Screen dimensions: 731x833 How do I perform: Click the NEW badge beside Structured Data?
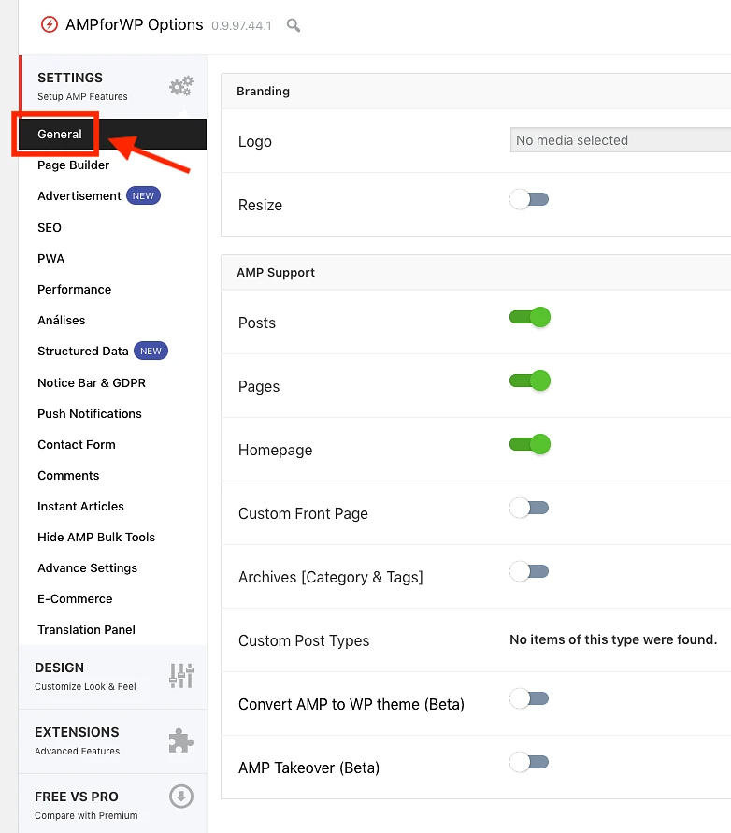click(x=150, y=352)
